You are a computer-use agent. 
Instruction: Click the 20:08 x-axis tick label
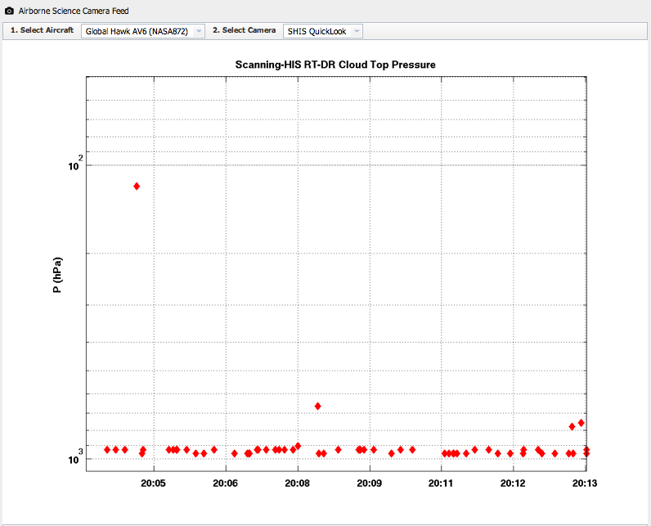coord(298,483)
